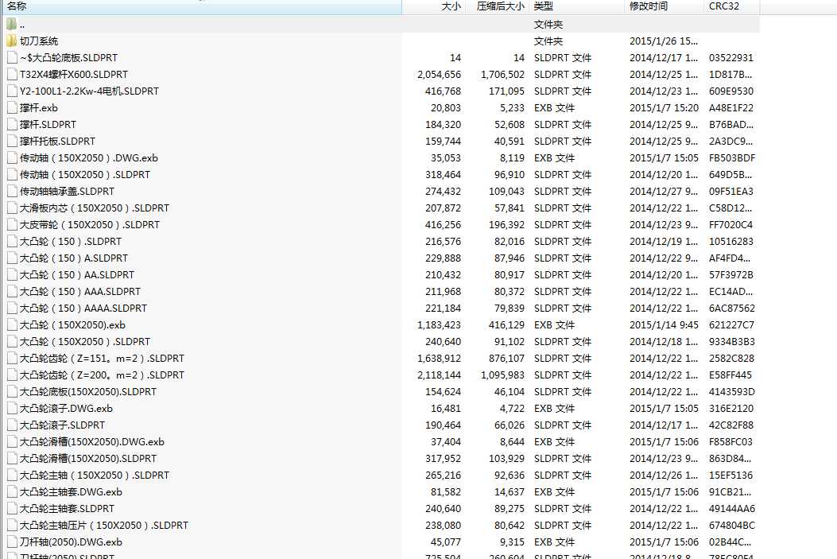Select the 切刀系统 folder icon
This screenshot has width=837, height=559.
12,41
